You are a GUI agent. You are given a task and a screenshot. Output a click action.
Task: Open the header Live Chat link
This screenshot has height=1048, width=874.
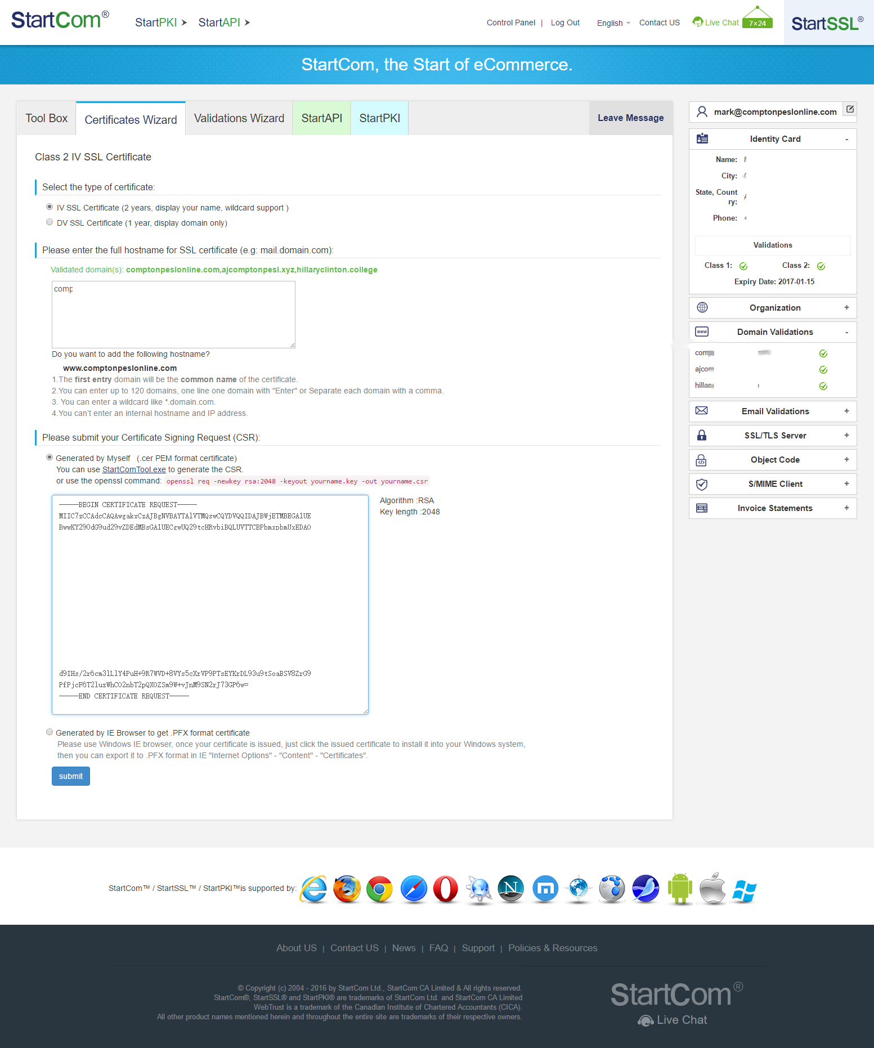pos(716,23)
